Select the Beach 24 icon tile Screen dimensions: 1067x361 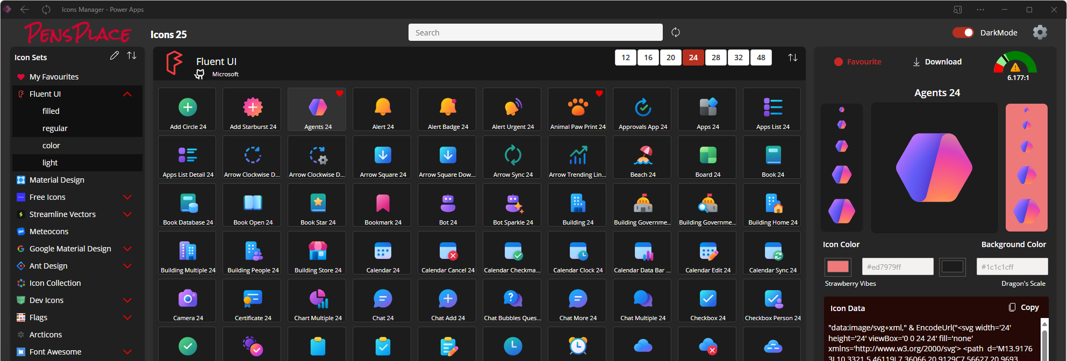(643, 157)
